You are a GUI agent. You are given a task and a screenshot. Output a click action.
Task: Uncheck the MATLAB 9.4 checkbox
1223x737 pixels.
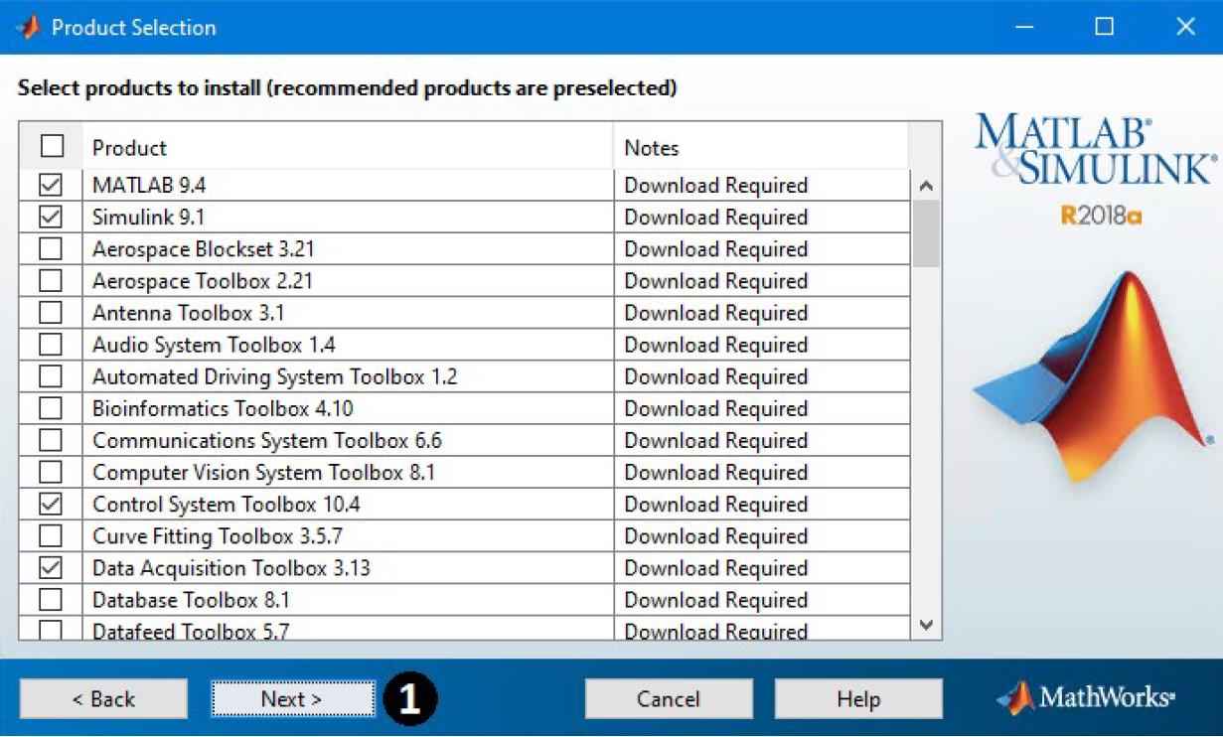(50, 186)
